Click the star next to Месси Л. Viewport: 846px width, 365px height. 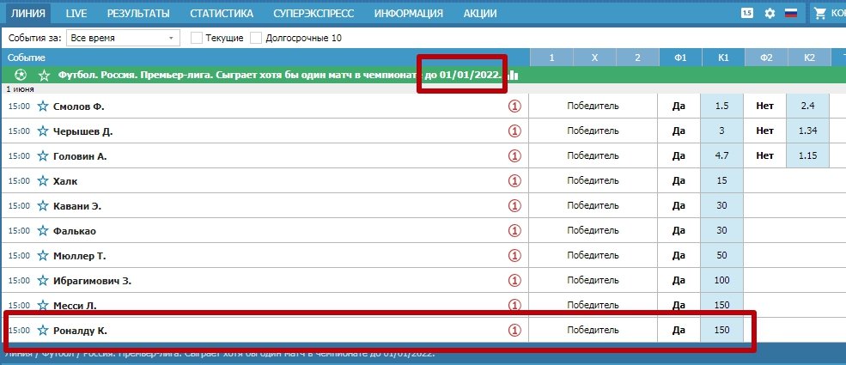pos(43,306)
